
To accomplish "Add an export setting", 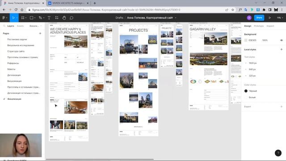I will 282,106.
